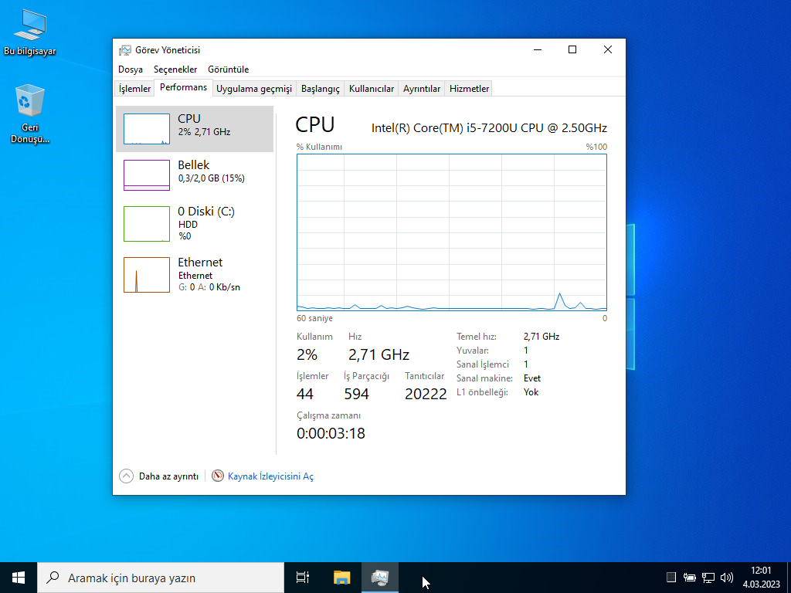Select the CPU entry in the performance sidebar
Viewport: 791px width, 593px height.
click(x=195, y=129)
